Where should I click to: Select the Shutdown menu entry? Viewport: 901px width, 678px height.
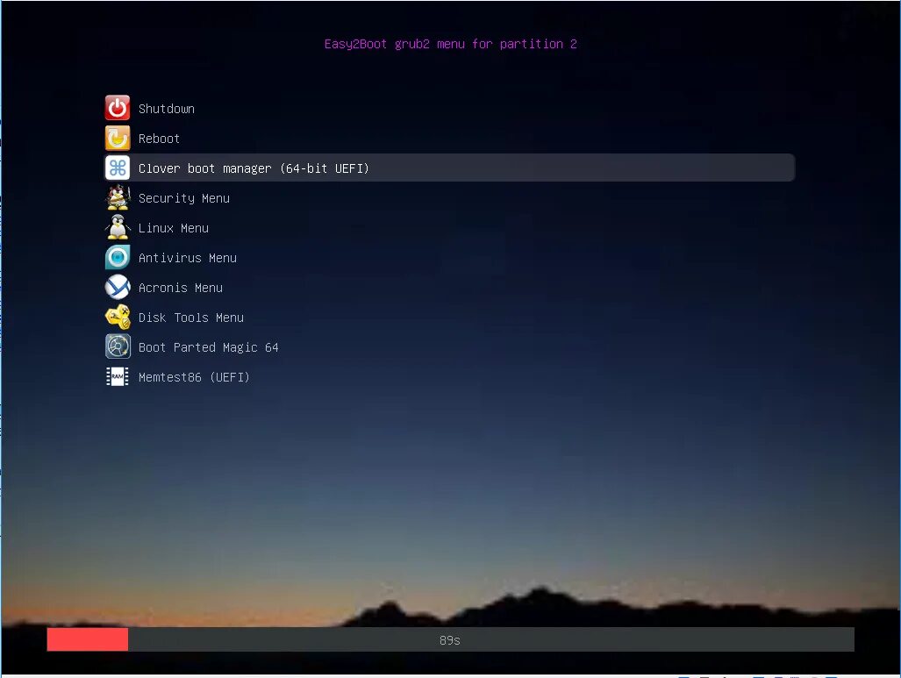(167, 109)
